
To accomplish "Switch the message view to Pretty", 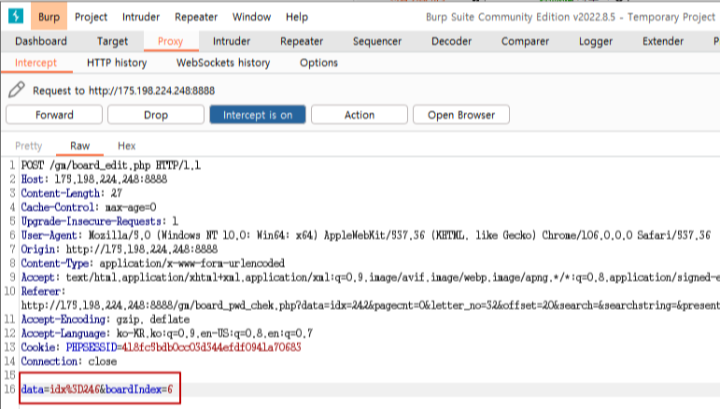I will (x=28, y=146).
